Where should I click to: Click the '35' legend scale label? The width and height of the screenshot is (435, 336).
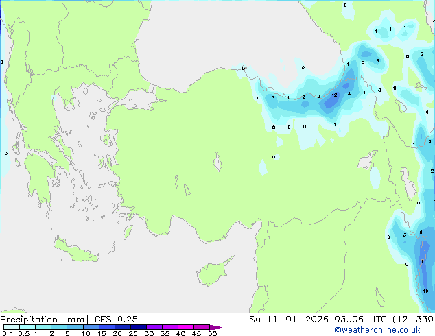[165, 333]
